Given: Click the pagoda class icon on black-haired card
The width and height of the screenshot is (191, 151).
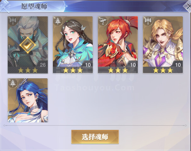Looking at the screenshot, I should 57,21.
